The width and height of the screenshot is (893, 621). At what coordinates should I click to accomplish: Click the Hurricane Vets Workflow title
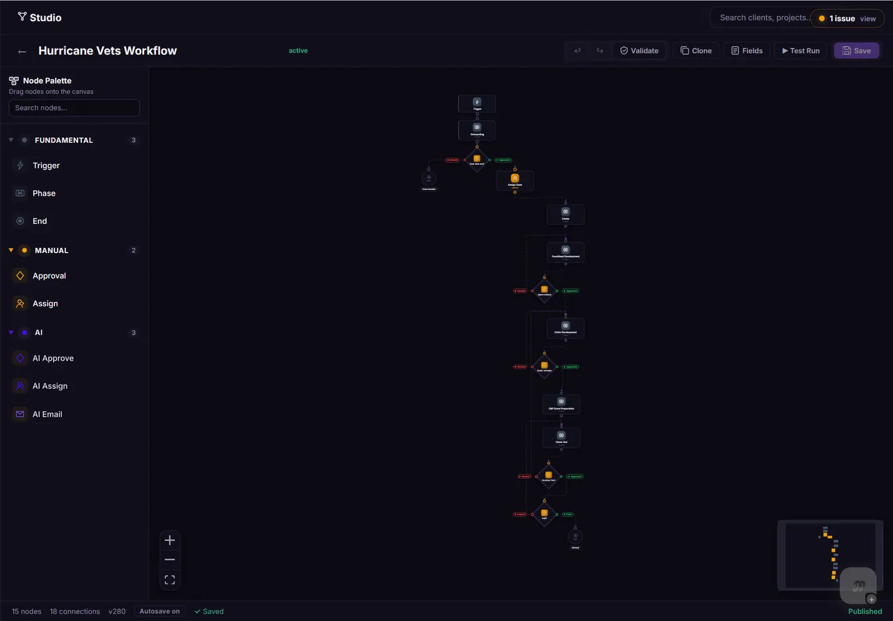coord(108,50)
